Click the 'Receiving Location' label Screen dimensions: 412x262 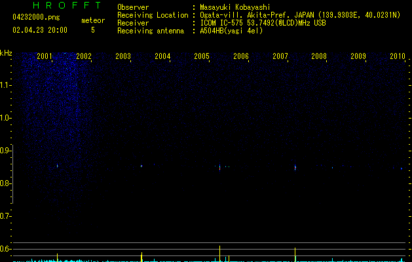pos(153,15)
